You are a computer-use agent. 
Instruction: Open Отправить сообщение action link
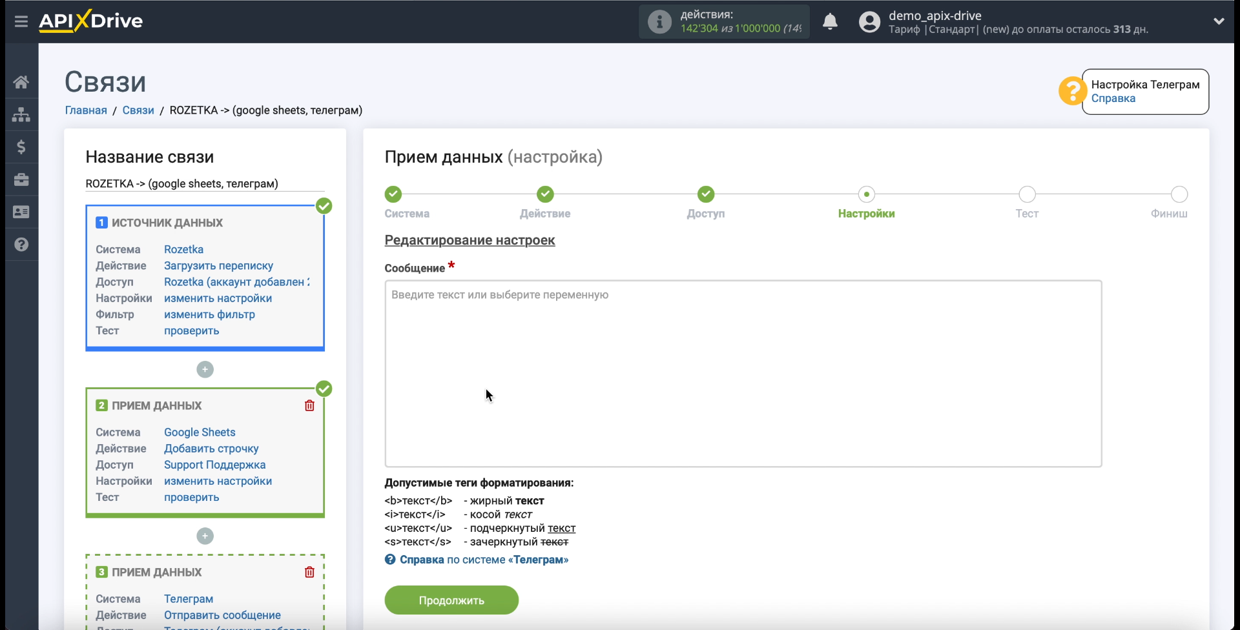pyautogui.click(x=222, y=615)
